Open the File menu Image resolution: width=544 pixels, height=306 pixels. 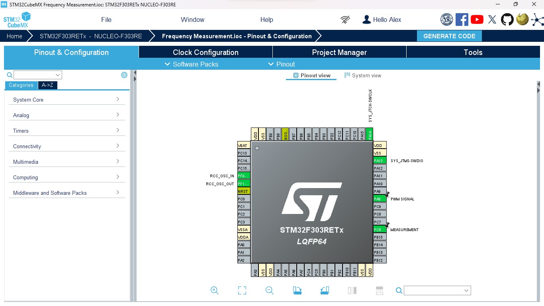106,20
